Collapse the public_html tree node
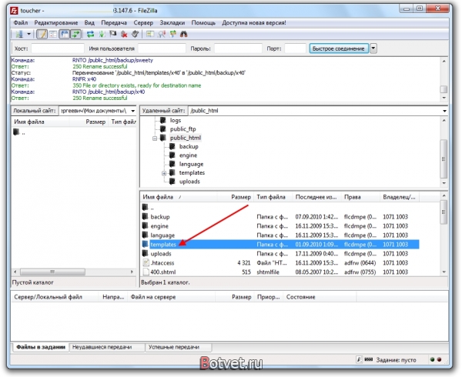The width and height of the screenshot is (462, 377). [x=155, y=138]
